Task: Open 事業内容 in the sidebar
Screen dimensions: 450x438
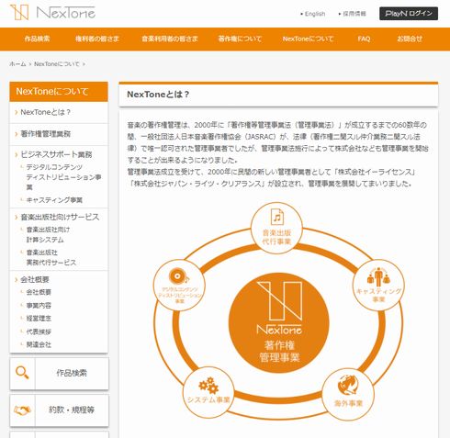Action: pyautogui.click(x=39, y=305)
